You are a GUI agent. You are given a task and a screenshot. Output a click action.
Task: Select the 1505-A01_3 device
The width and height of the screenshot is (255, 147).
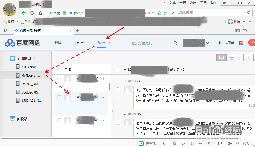click(x=29, y=100)
